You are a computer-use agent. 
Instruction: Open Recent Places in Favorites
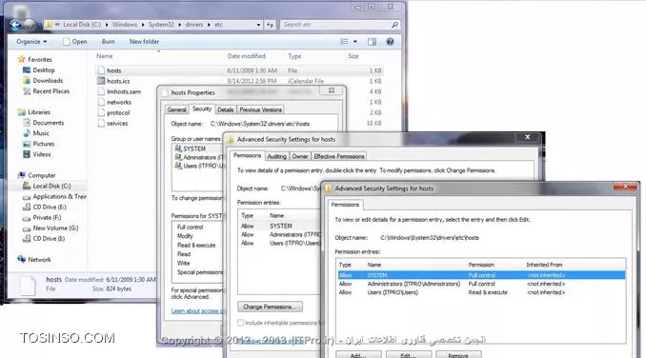(x=51, y=91)
